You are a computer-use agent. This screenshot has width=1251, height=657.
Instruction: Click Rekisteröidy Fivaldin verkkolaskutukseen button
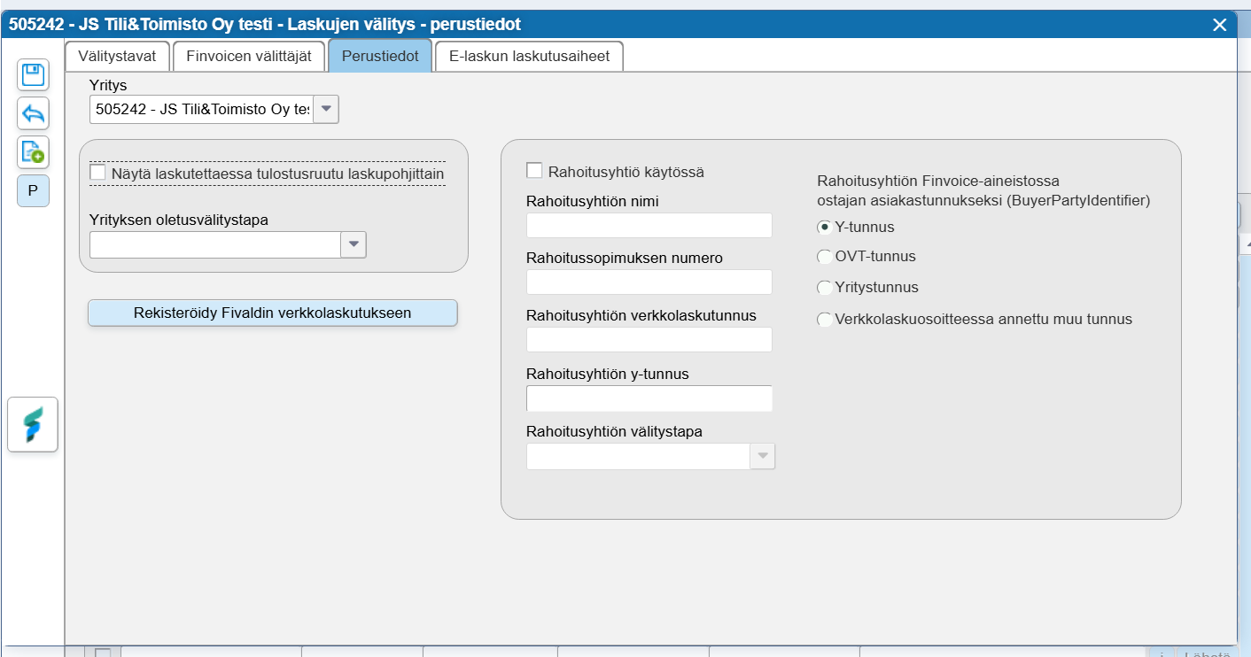[x=272, y=313]
